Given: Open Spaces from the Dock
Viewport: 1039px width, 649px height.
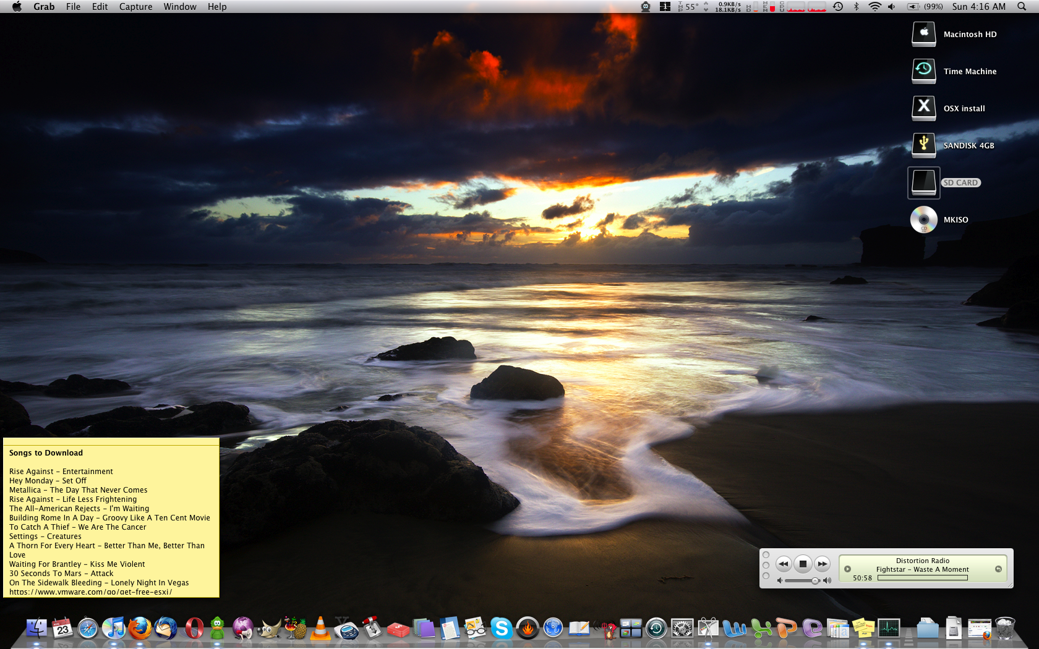Looking at the screenshot, I should tap(631, 629).
